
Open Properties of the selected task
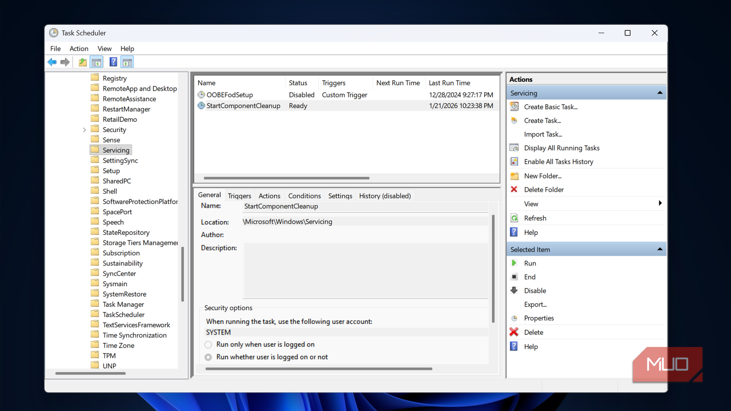point(538,318)
